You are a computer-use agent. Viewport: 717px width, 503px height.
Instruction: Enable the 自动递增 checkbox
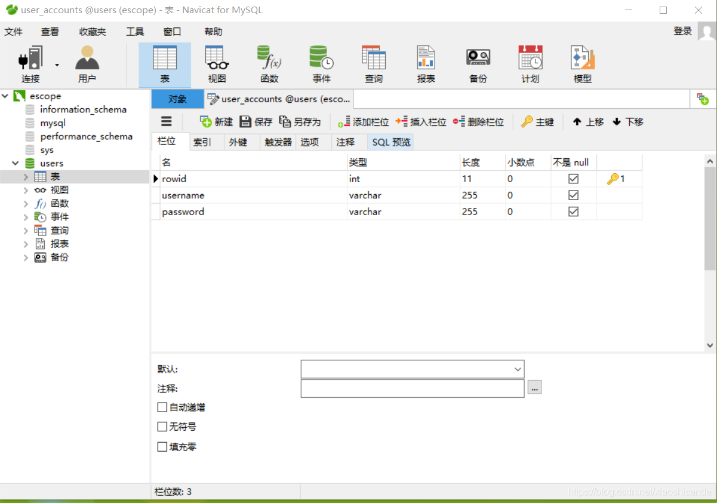click(x=162, y=407)
